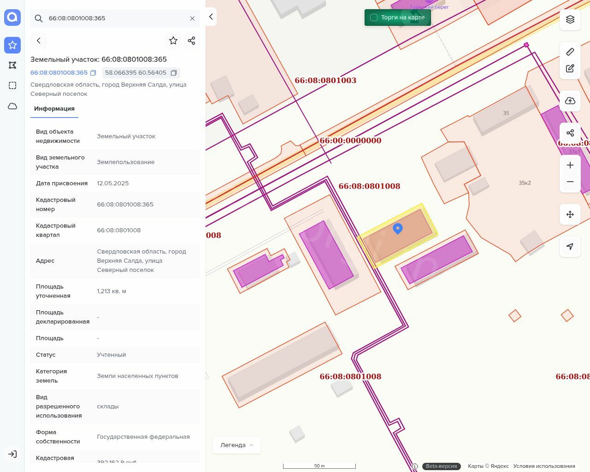Image resolution: width=590 pixels, height=472 pixels.
Task: Open Условия использования link
Action: coord(544,466)
